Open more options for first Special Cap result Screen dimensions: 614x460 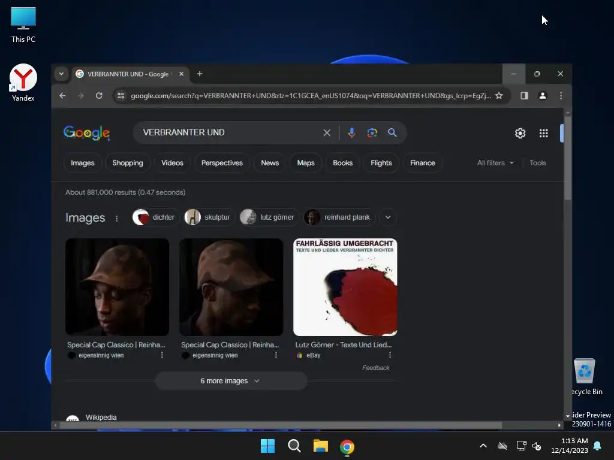(x=162, y=355)
